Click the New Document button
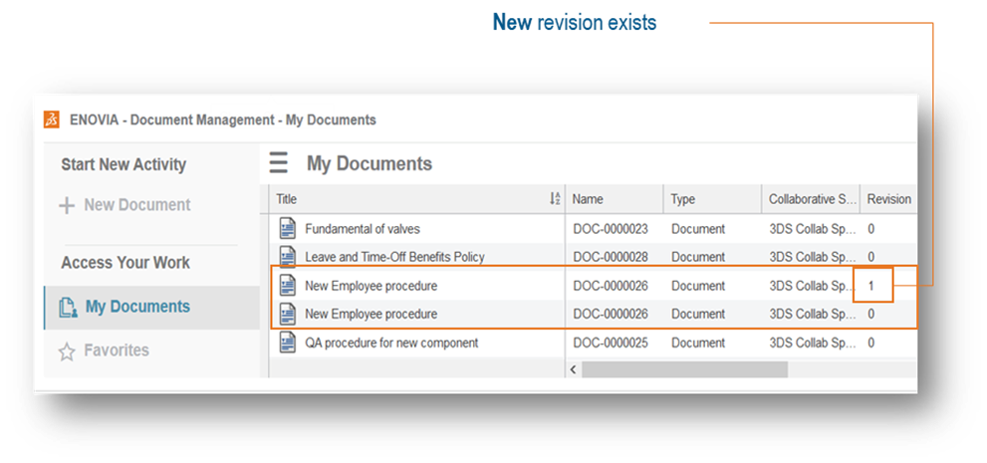987x463 pixels. pos(136,205)
